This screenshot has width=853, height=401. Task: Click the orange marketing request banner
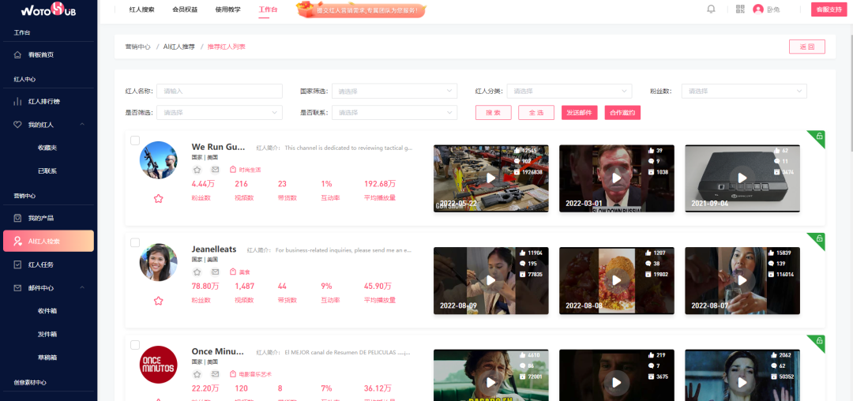pos(361,9)
